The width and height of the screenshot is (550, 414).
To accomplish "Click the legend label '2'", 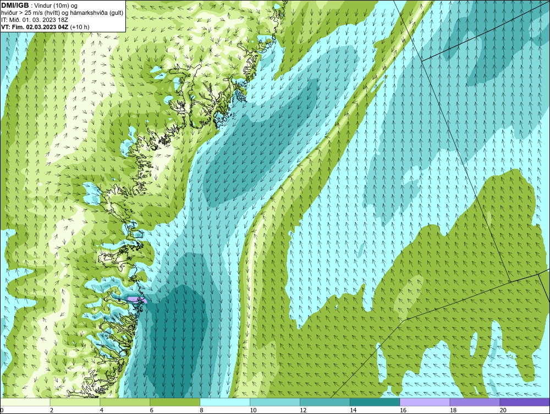I will 52,410.
